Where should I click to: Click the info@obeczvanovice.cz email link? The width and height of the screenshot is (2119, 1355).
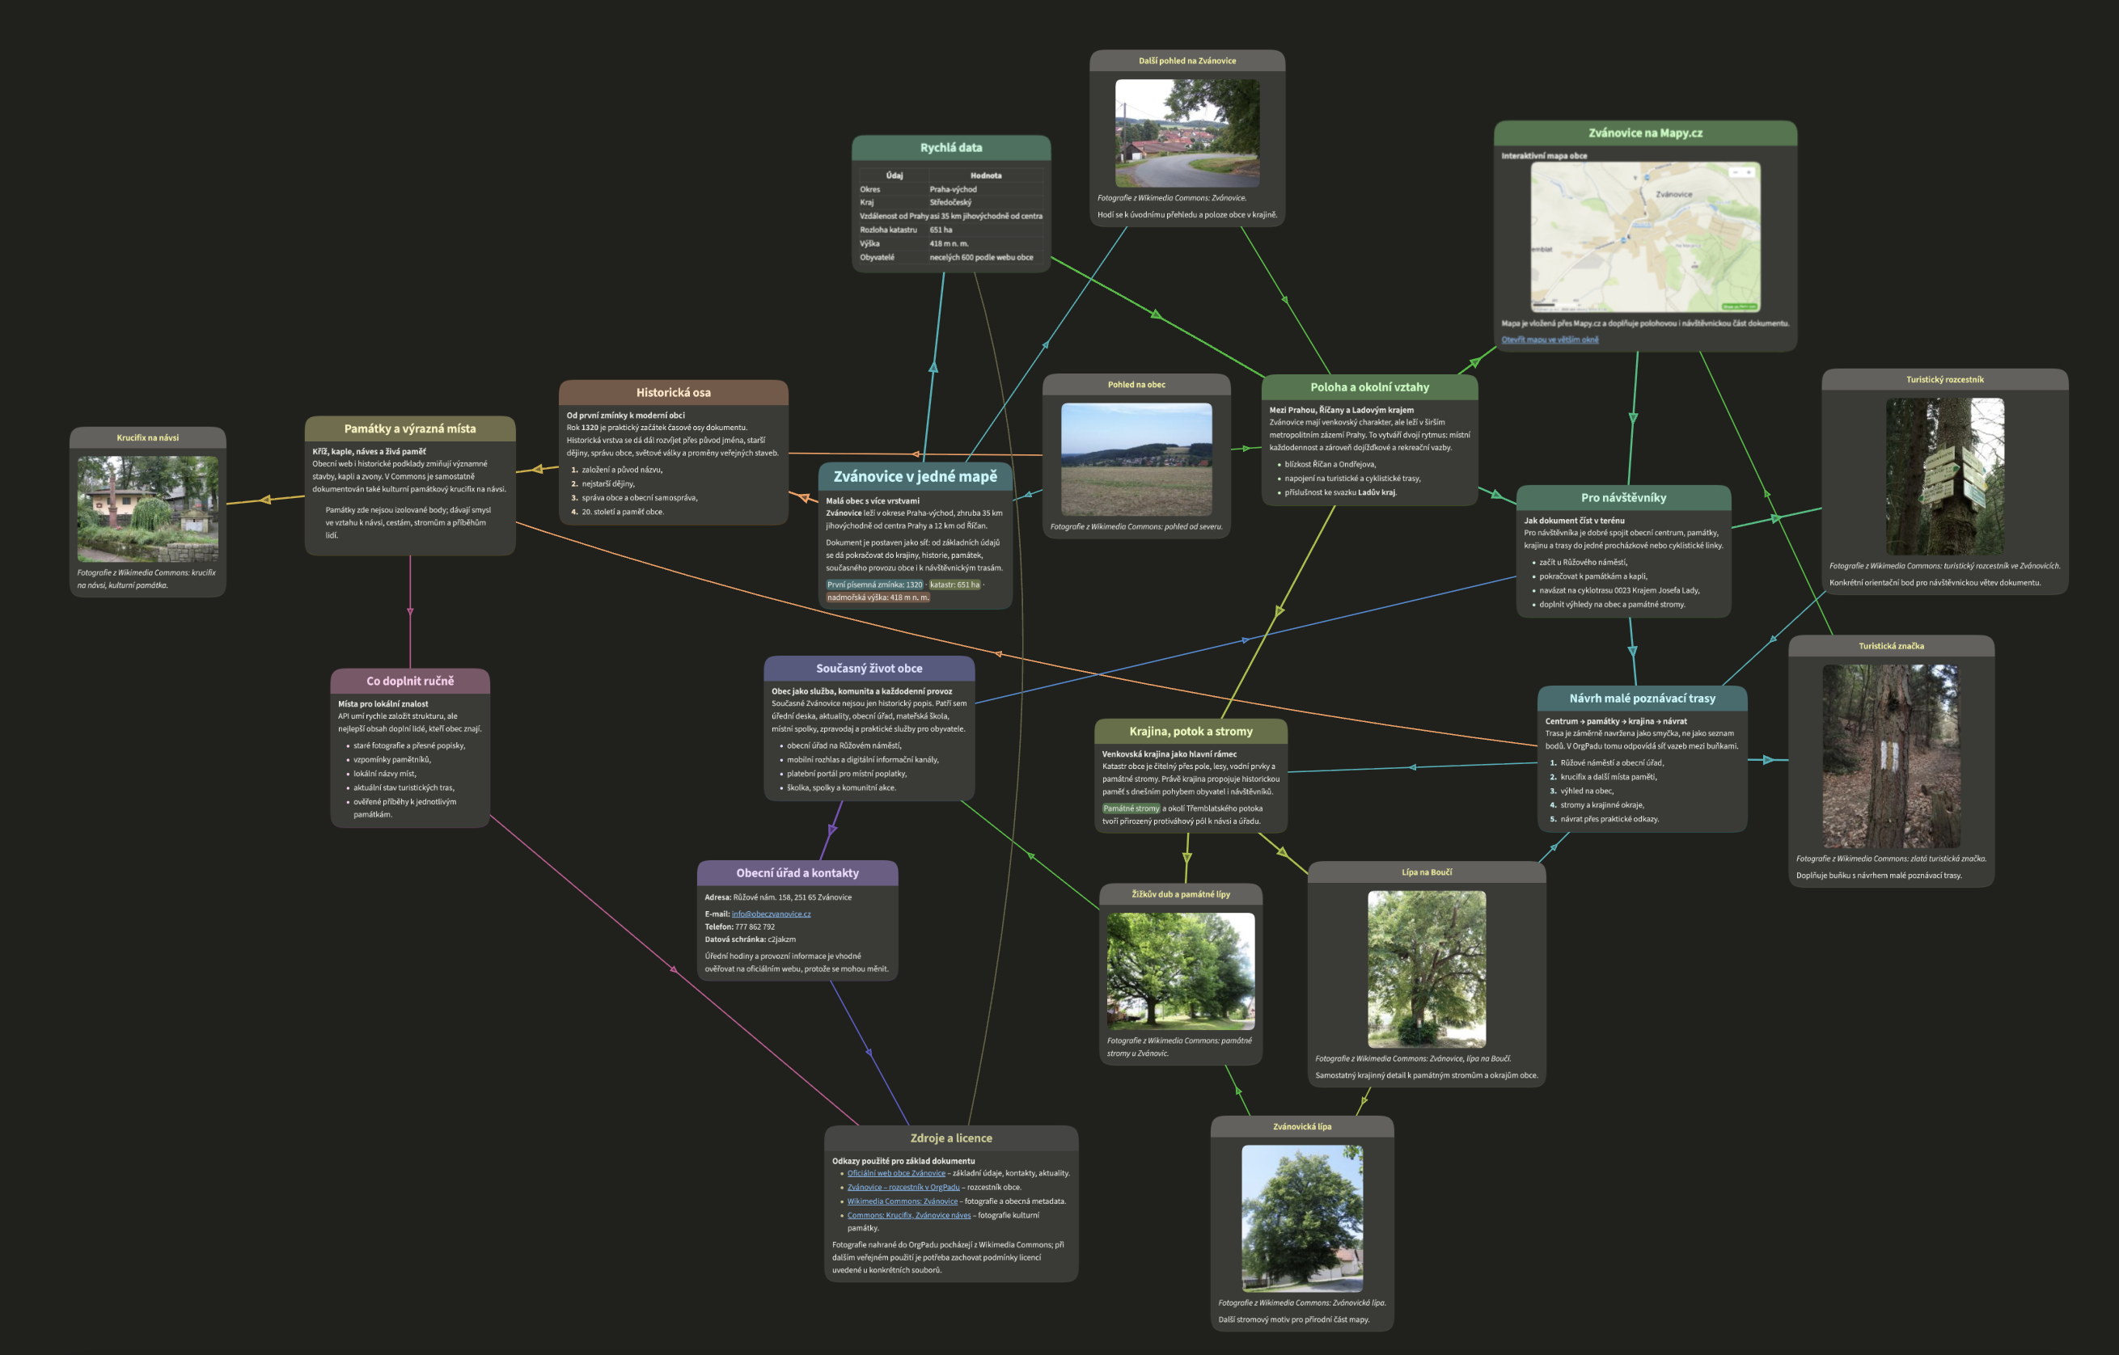pyautogui.click(x=771, y=914)
